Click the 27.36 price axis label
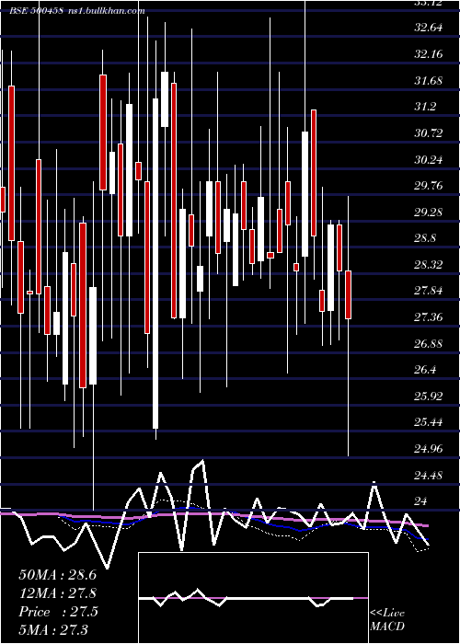Viewport: 460px width, 644px height. (x=429, y=317)
